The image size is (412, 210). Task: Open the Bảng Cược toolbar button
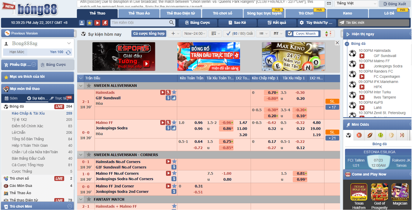click(198, 23)
